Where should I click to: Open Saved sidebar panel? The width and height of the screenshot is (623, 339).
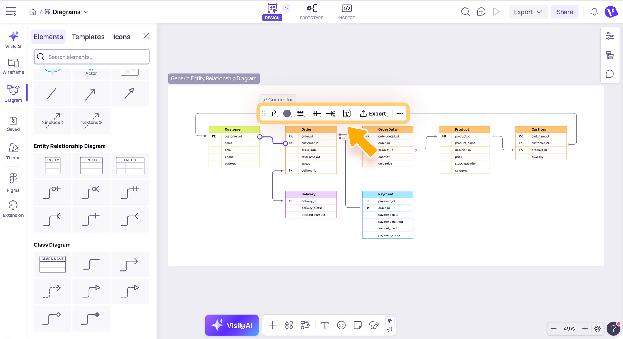click(13, 124)
